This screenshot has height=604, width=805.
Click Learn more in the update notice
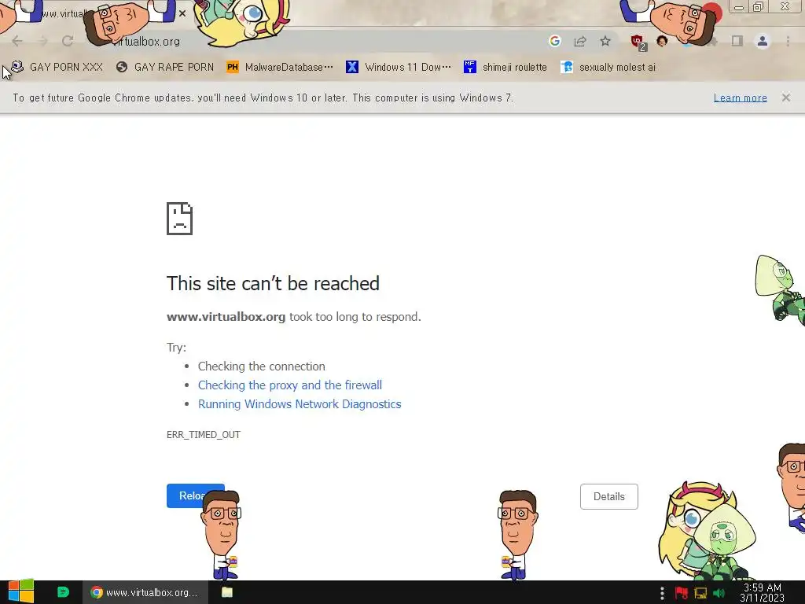click(x=741, y=98)
